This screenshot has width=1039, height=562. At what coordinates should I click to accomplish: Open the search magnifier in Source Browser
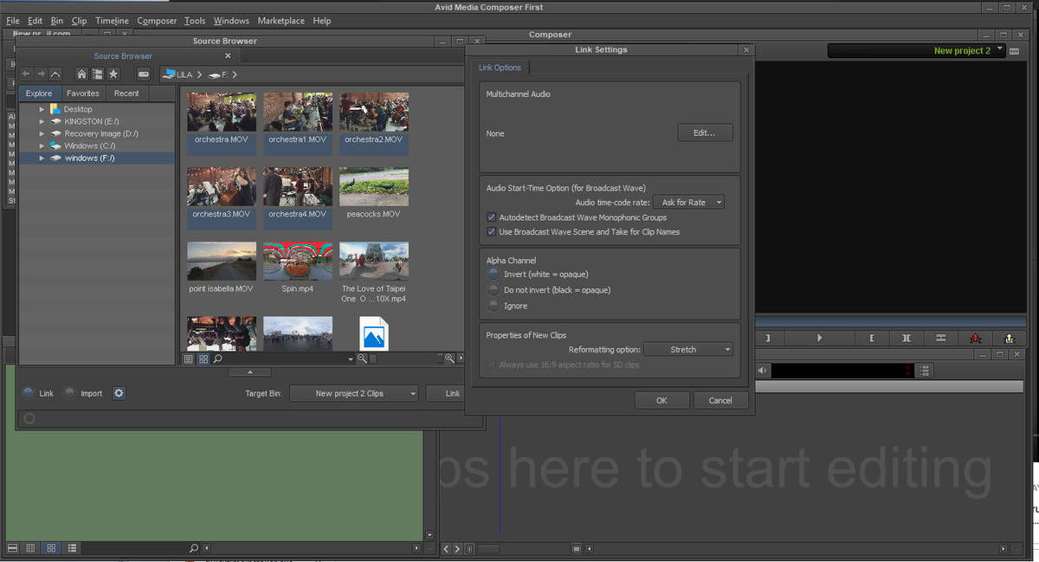(217, 359)
